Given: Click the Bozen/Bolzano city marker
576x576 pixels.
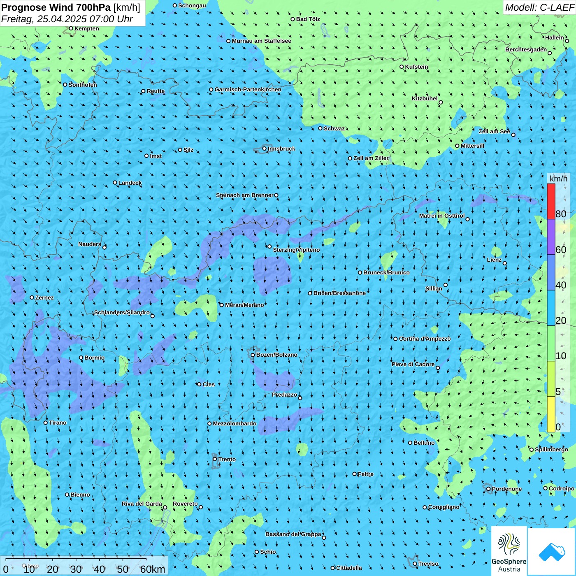Looking at the screenshot, I should [x=253, y=355].
